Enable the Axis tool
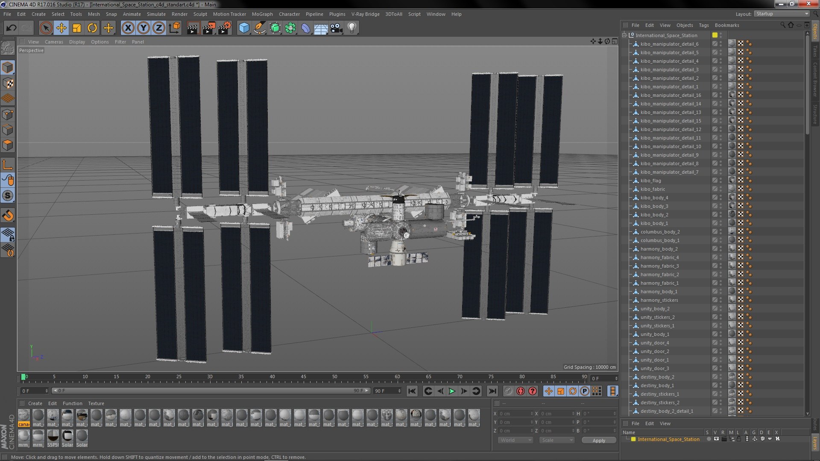This screenshot has width=820, height=461. (x=8, y=165)
